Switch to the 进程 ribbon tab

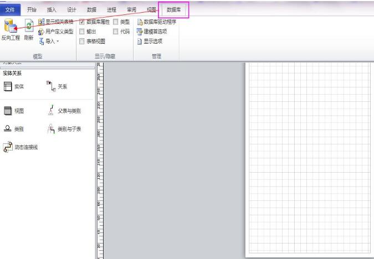click(111, 10)
